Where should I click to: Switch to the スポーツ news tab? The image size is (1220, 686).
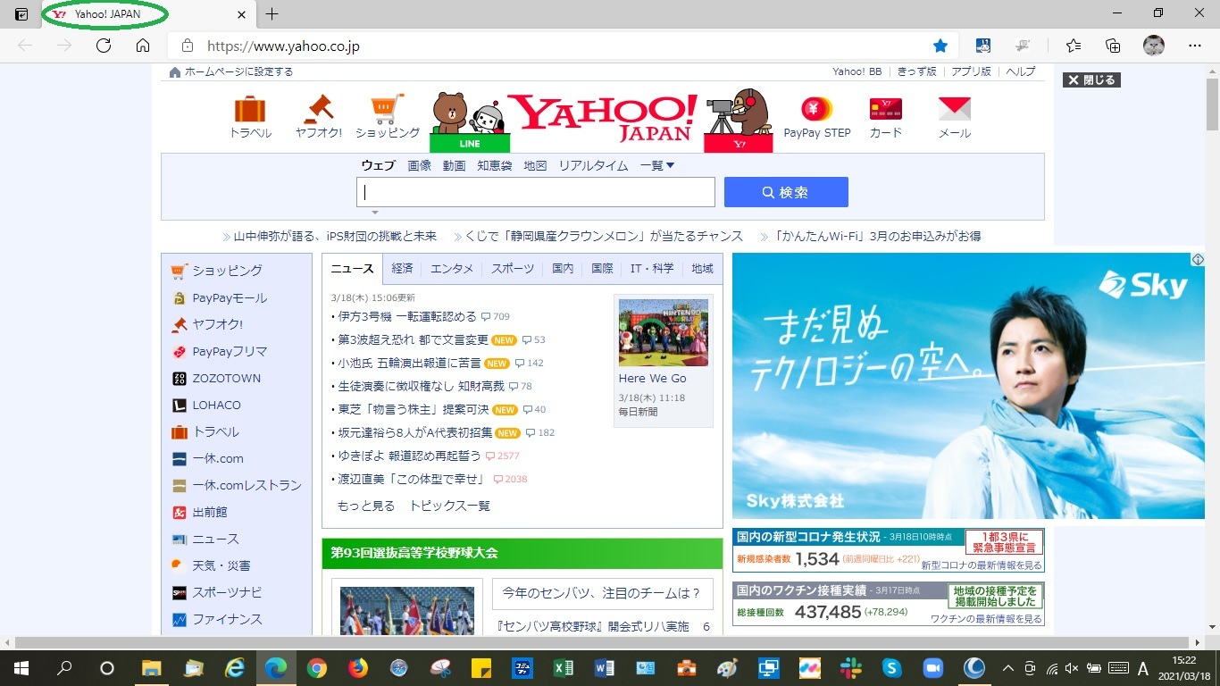click(513, 269)
